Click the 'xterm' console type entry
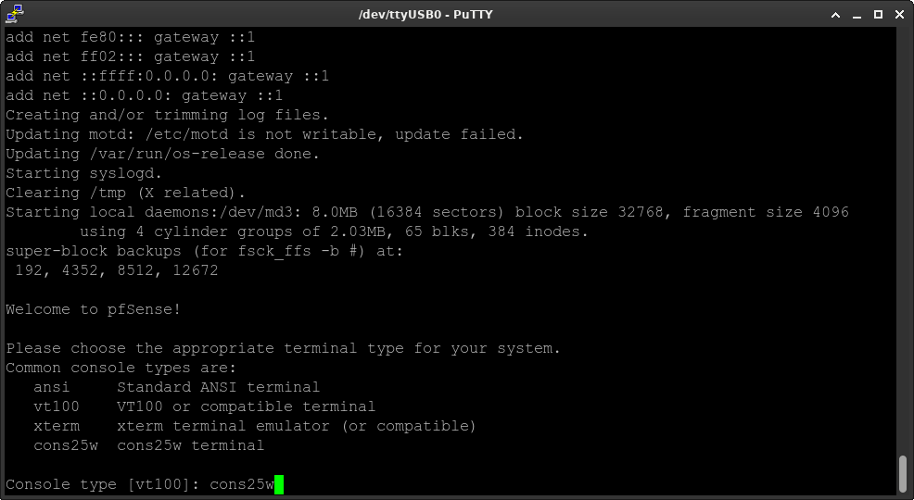The height and width of the screenshot is (500, 914). pyautogui.click(x=57, y=426)
